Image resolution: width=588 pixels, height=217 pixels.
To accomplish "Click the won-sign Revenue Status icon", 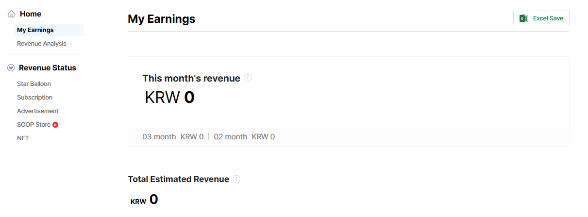I will (11, 68).
